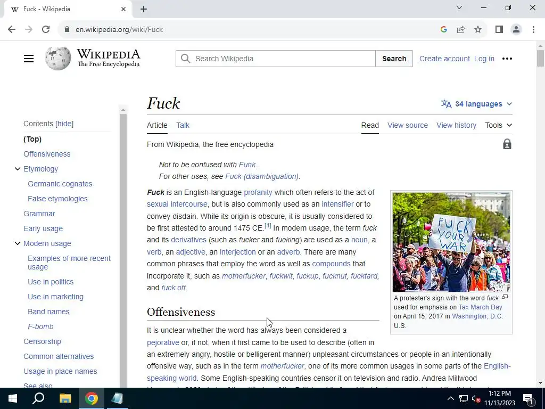
Task: Jump to Germanic cognates in contents
Action: pos(60,184)
